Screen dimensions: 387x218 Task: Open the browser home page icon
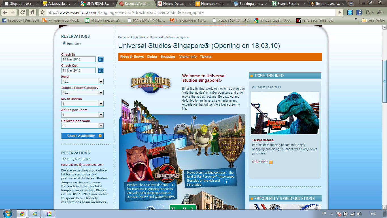tap(33, 12)
